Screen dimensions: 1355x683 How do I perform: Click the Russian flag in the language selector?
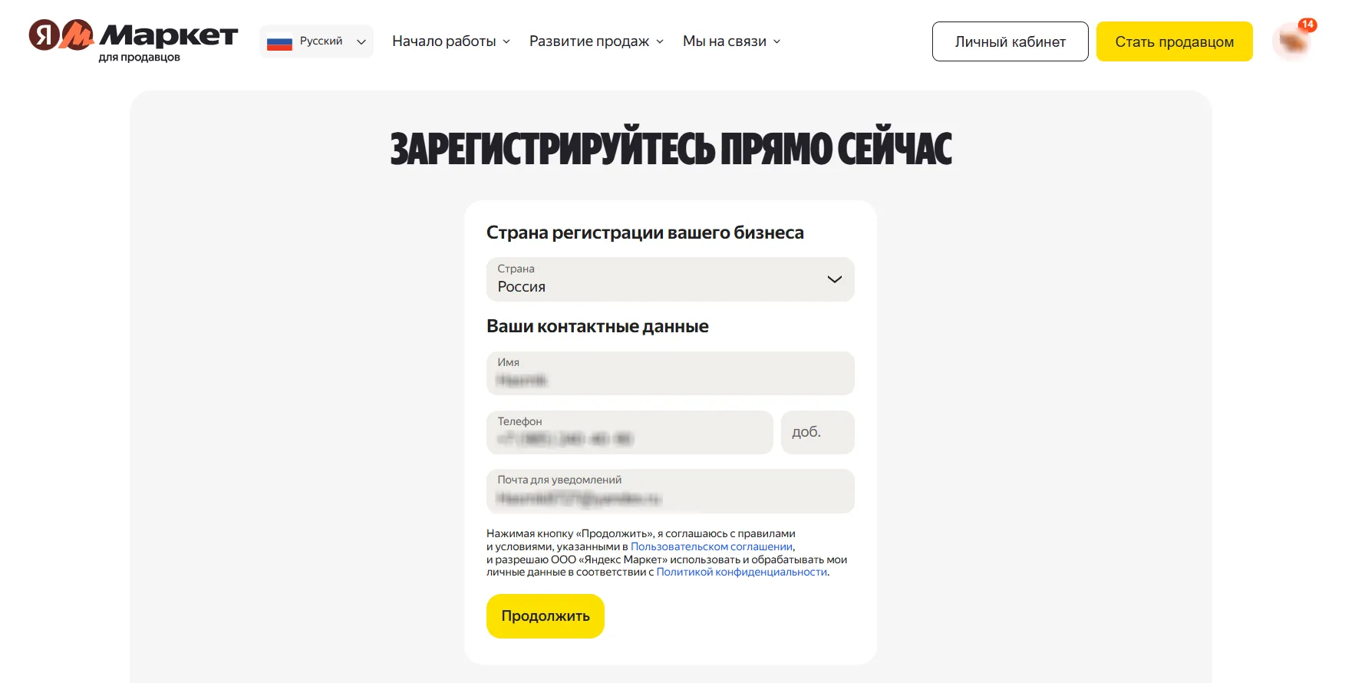click(281, 41)
